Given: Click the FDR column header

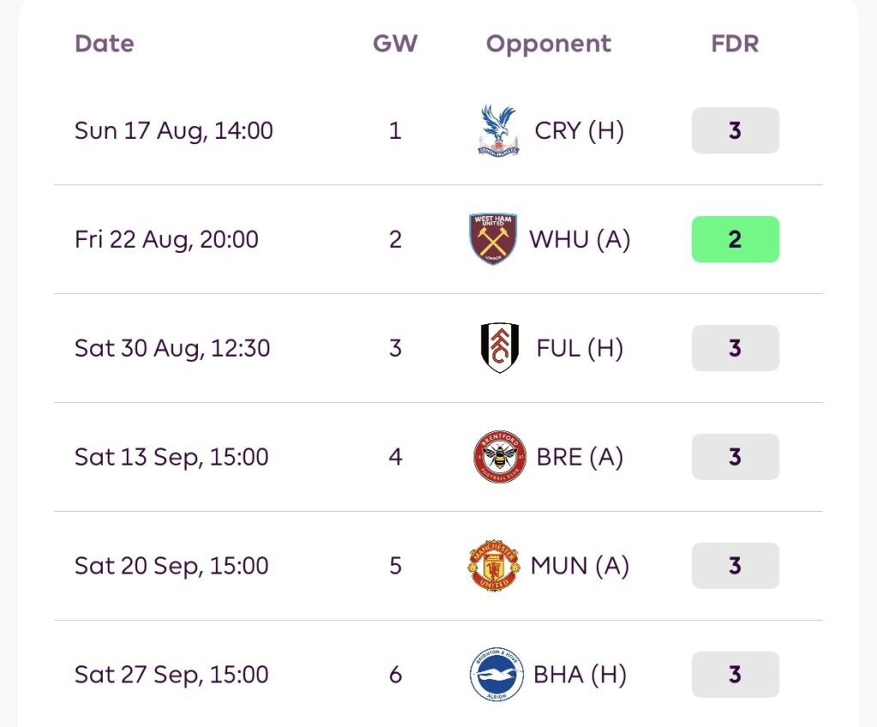Looking at the screenshot, I should tap(735, 44).
